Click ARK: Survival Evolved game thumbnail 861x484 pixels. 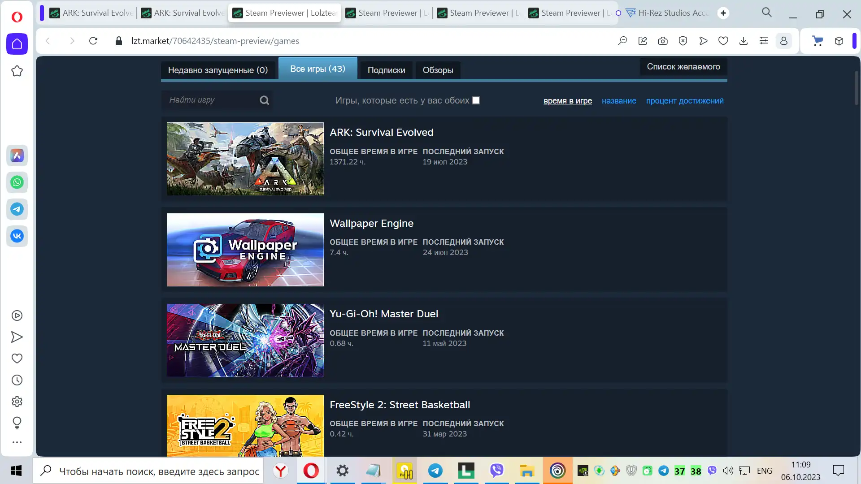pyautogui.click(x=245, y=159)
